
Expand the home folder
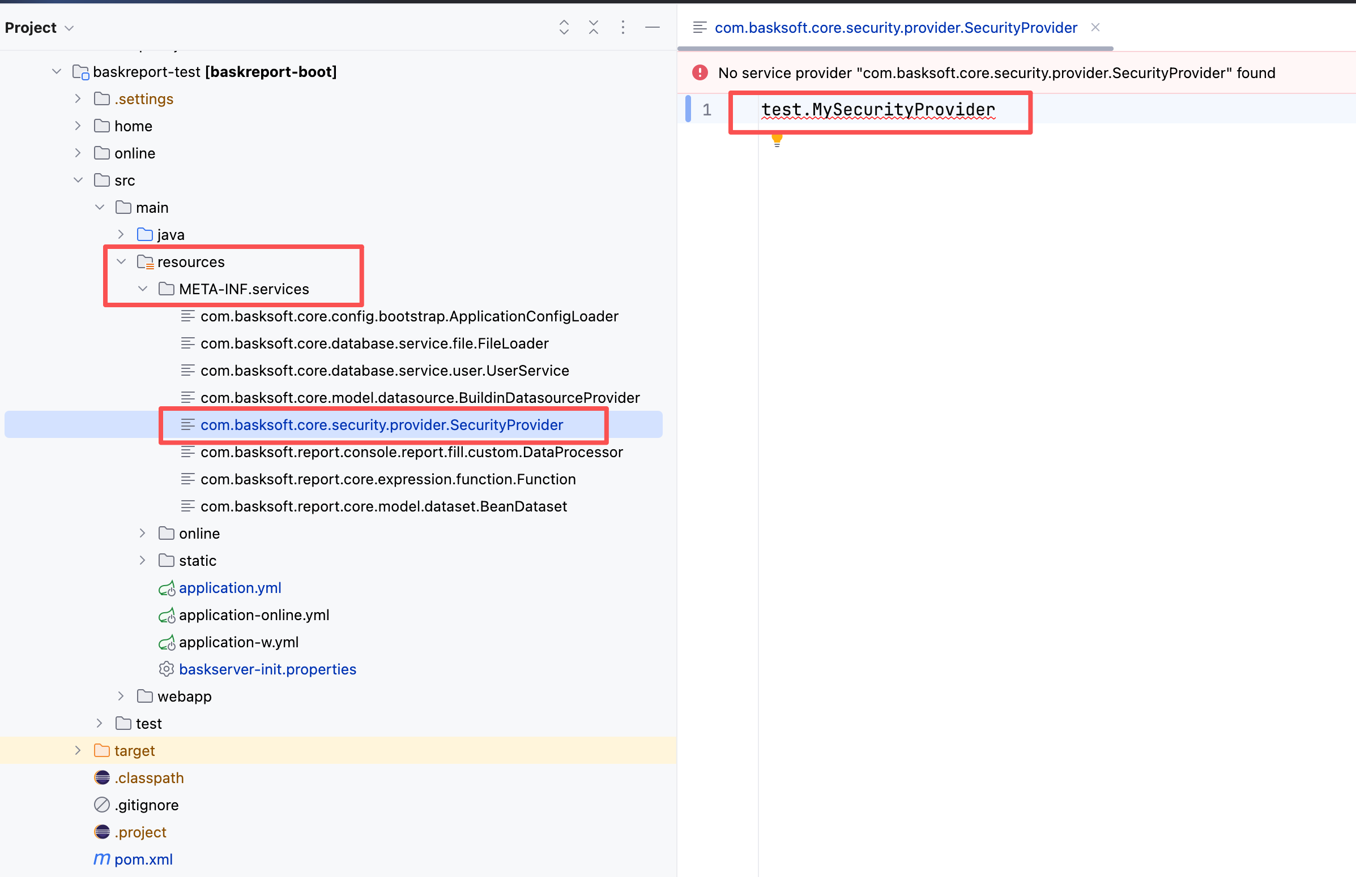coord(78,126)
